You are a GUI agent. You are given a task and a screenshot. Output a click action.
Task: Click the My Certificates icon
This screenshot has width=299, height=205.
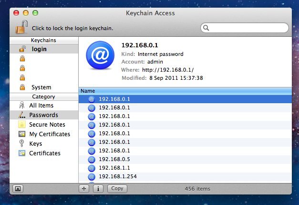point(22,134)
